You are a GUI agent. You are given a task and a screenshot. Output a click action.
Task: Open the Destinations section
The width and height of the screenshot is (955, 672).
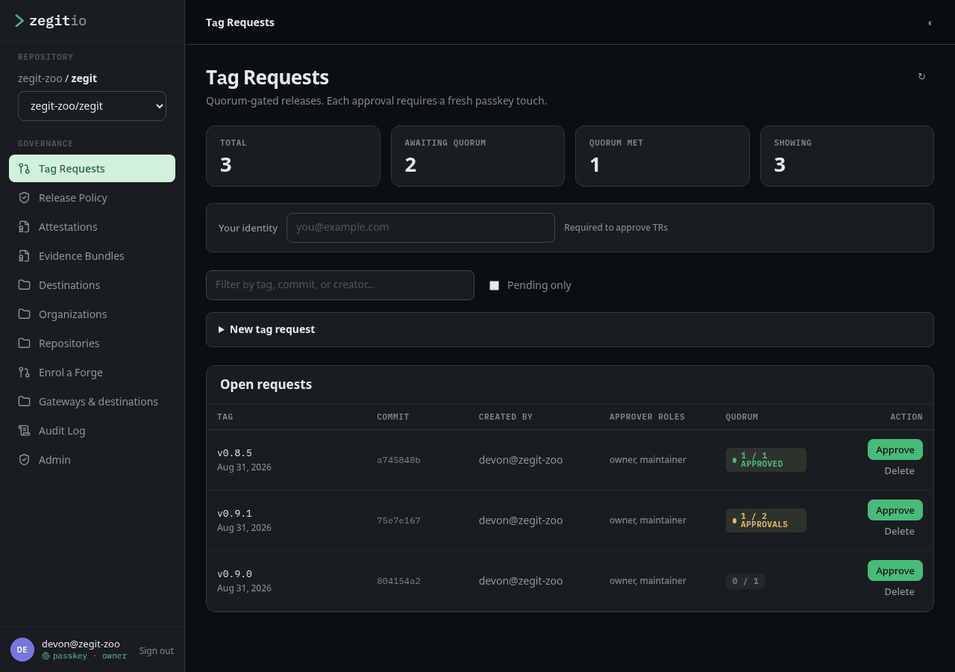click(92, 285)
